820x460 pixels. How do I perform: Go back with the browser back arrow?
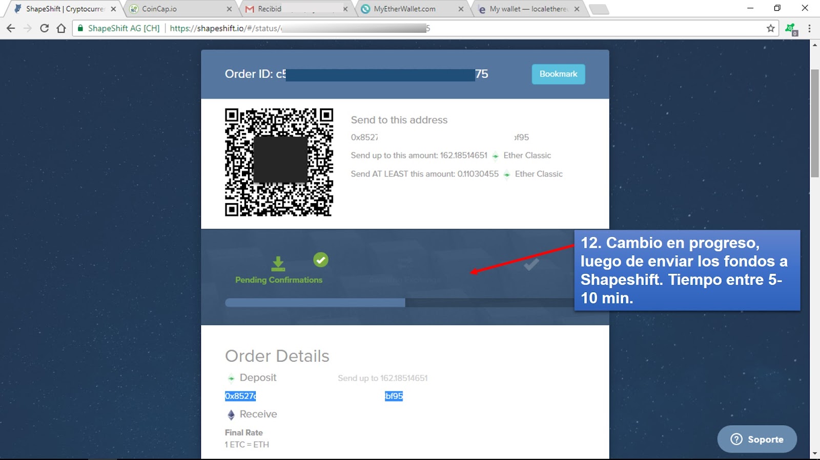[11, 28]
